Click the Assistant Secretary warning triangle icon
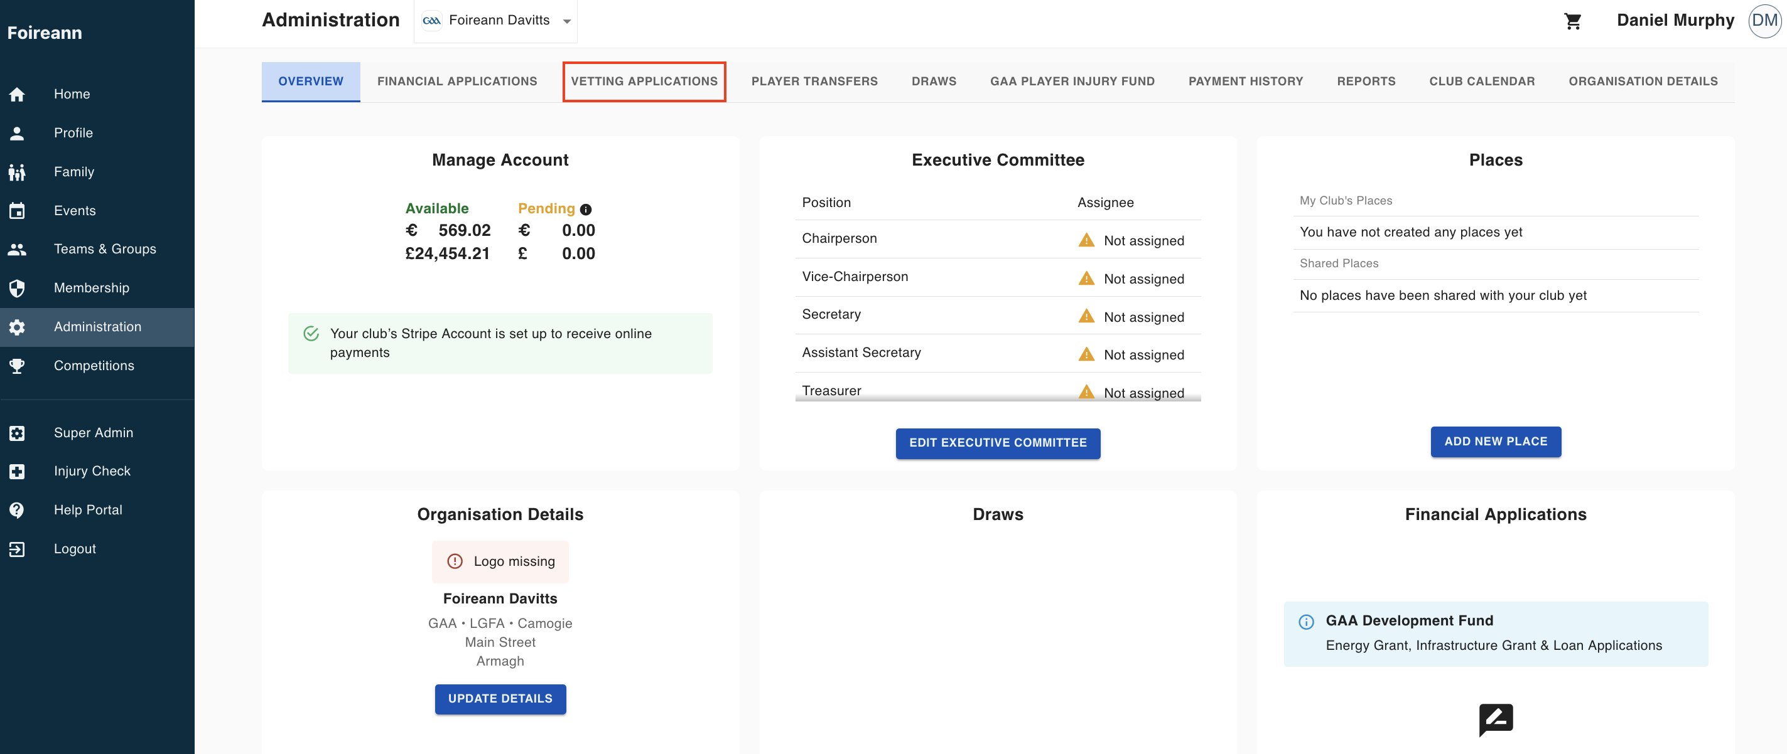1787x754 pixels. [1086, 355]
